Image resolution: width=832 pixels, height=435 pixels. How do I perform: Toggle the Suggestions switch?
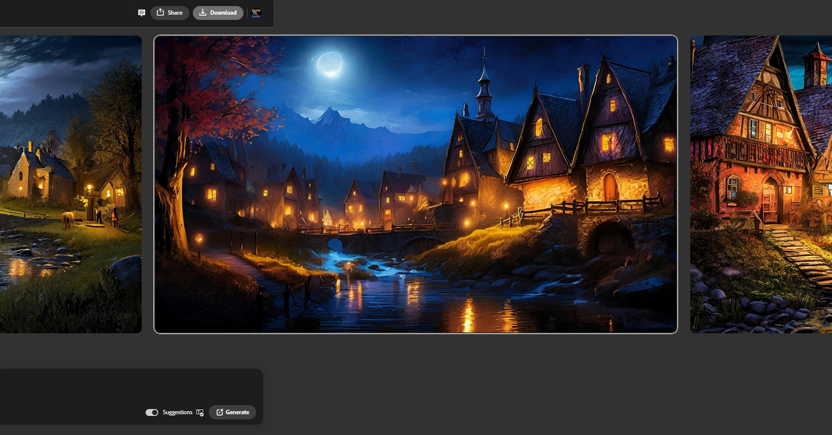[x=152, y=412]
